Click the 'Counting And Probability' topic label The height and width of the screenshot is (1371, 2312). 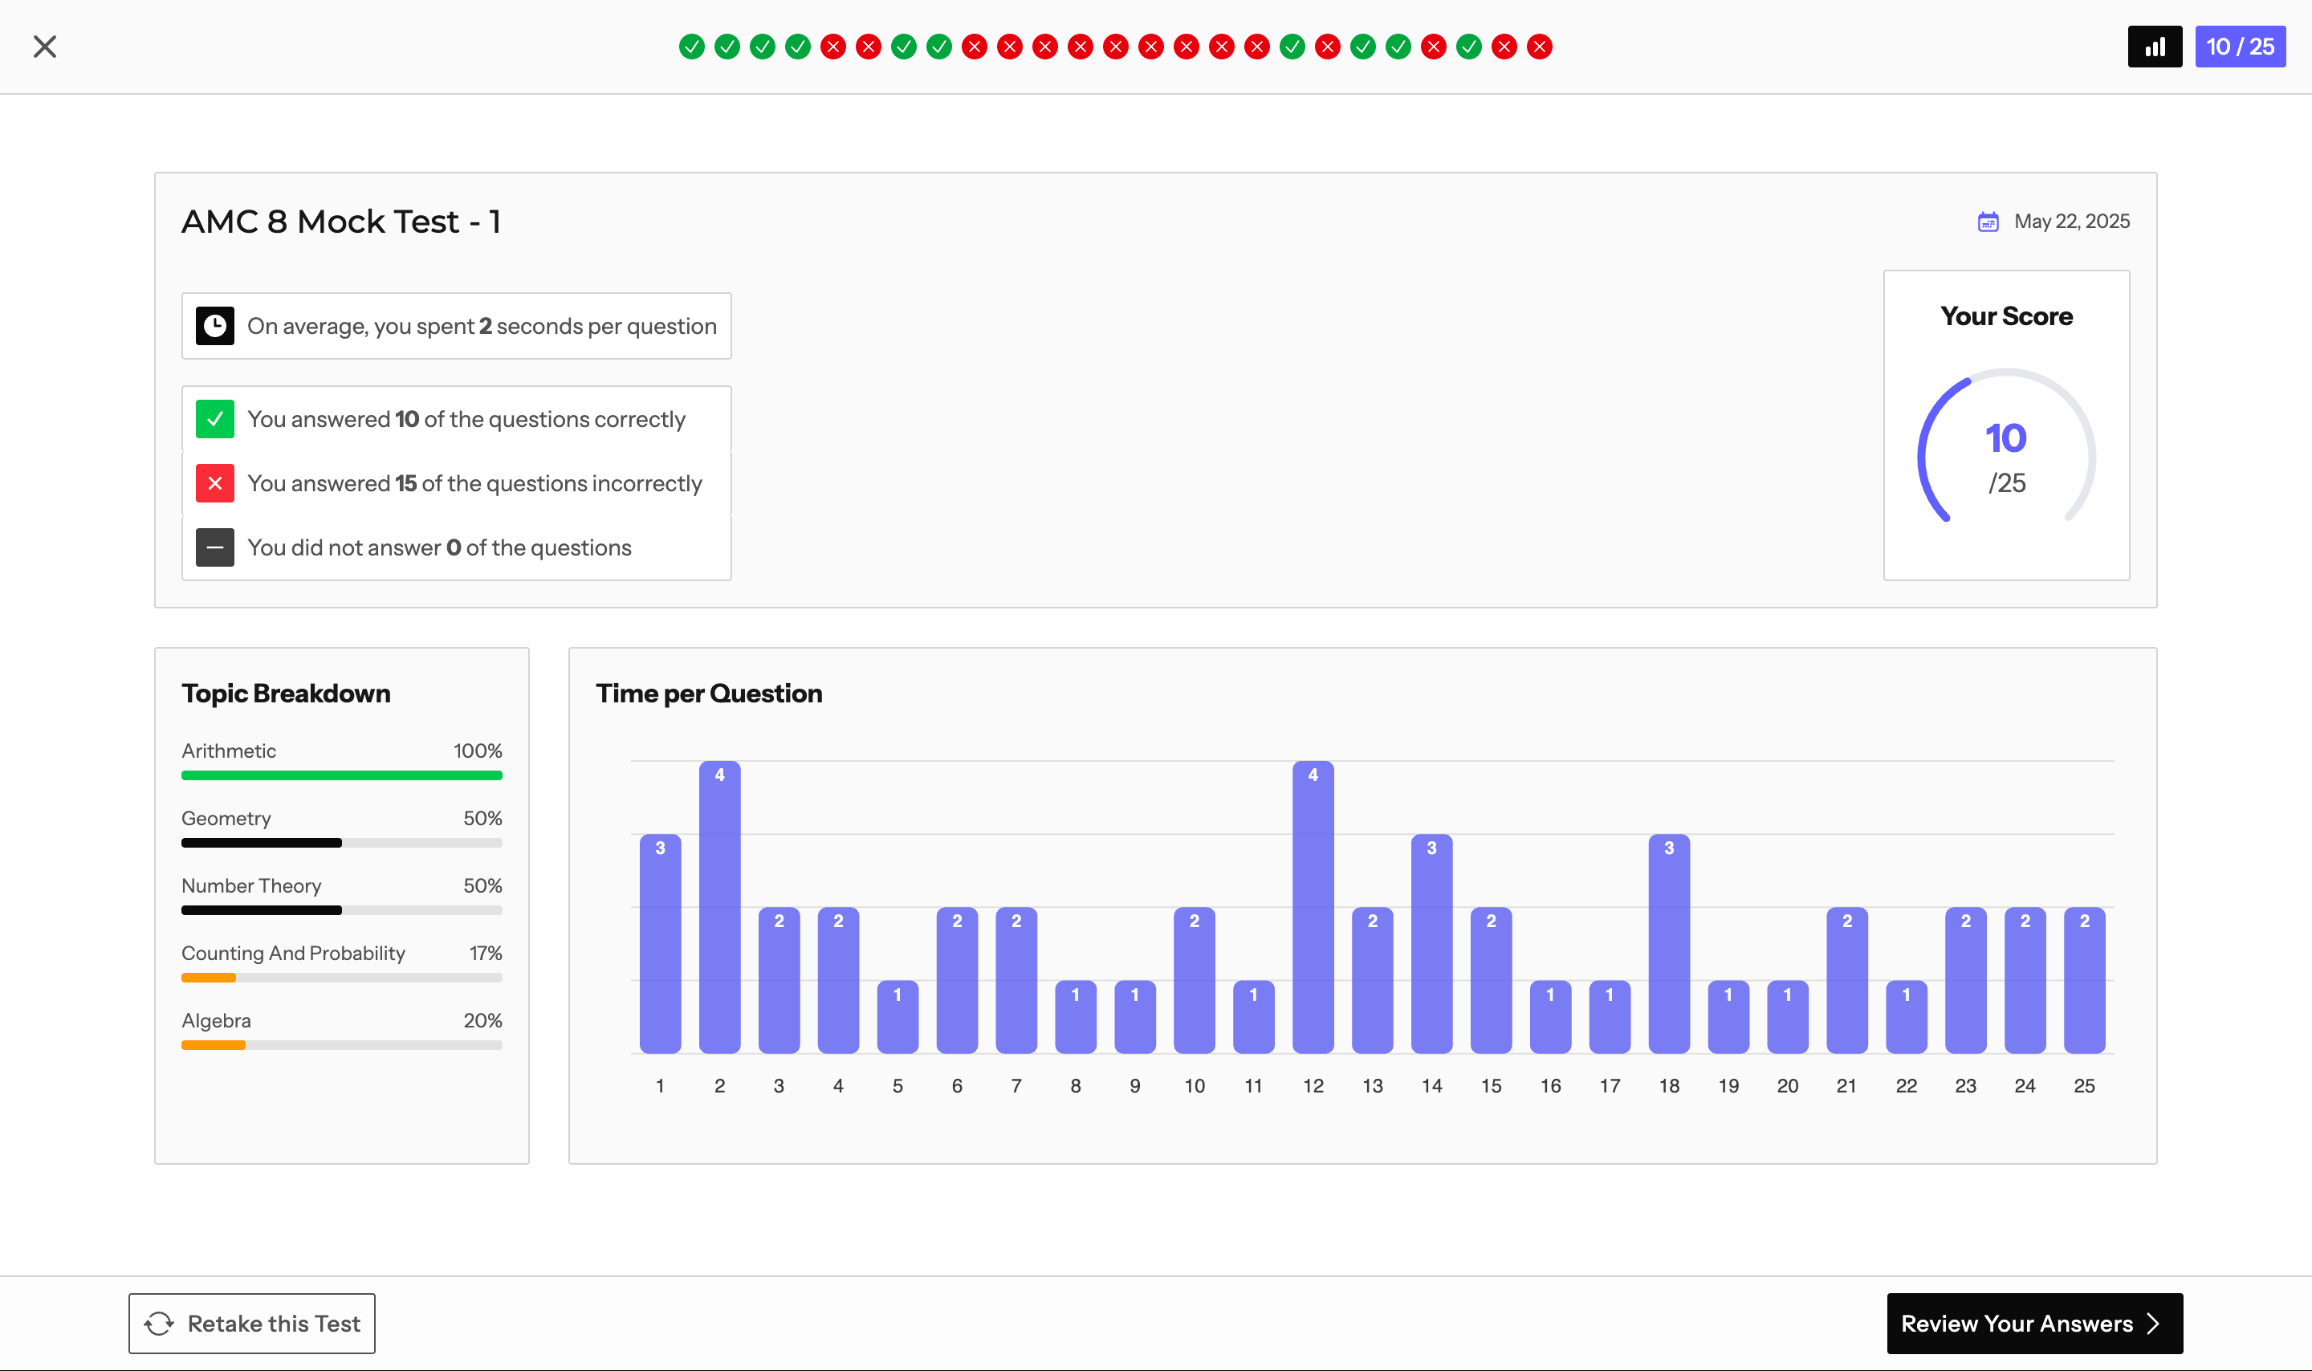click(x=293, y=954)
